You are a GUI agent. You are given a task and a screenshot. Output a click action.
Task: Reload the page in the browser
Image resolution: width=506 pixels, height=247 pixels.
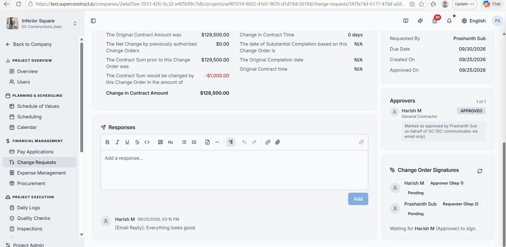point(18,4)
